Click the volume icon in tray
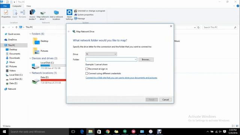 [x=220, y=132]
